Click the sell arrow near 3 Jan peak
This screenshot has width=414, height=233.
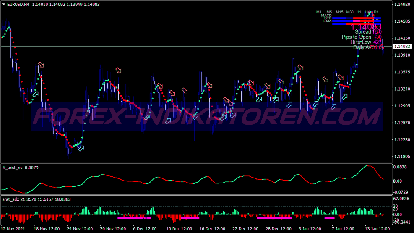click(300, 68)
